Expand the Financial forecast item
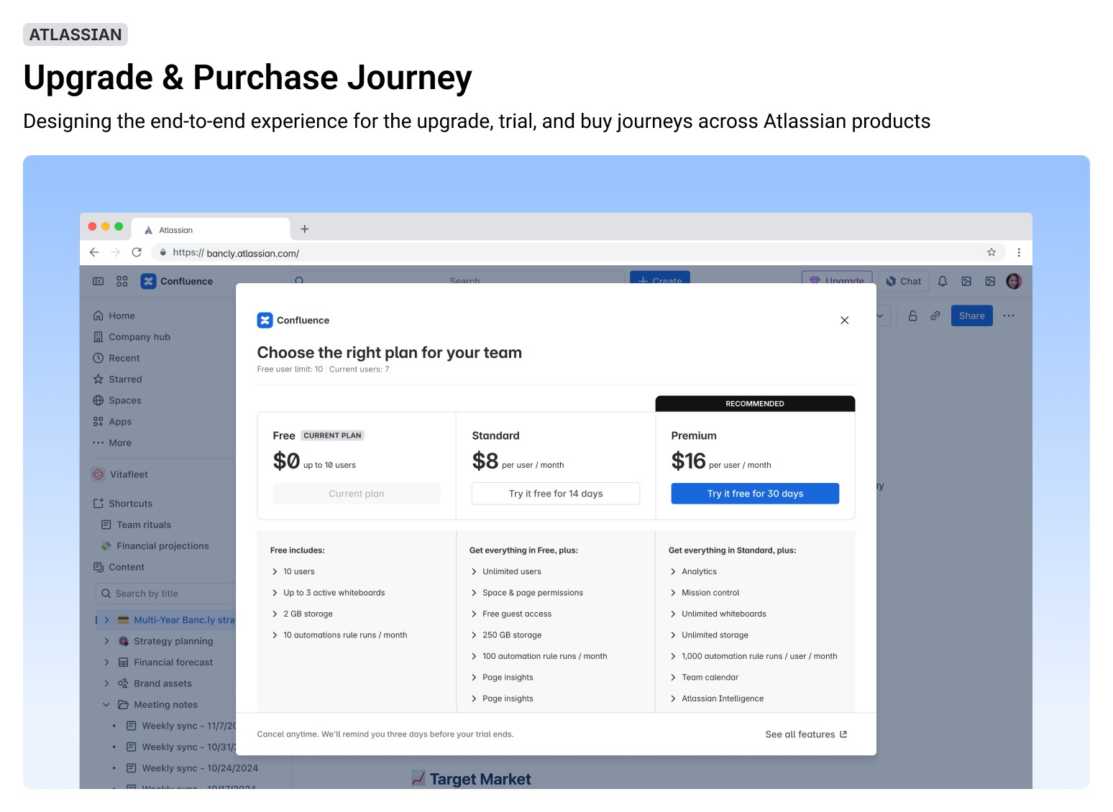1113x812 pixels. click(x=106, y=662)
